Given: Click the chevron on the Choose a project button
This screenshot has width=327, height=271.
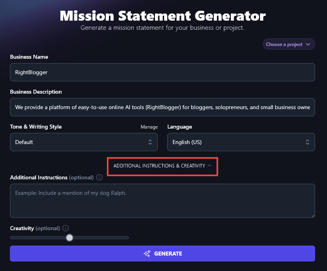Looking at the screenshot, I should tap(309, 44).
